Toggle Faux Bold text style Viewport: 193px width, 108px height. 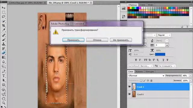coord(136,60)
